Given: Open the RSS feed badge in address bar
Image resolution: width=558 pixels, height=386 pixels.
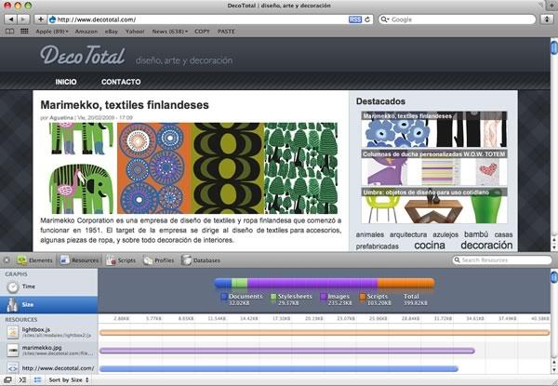Looking at the screenshot, I should pos(355,20).
